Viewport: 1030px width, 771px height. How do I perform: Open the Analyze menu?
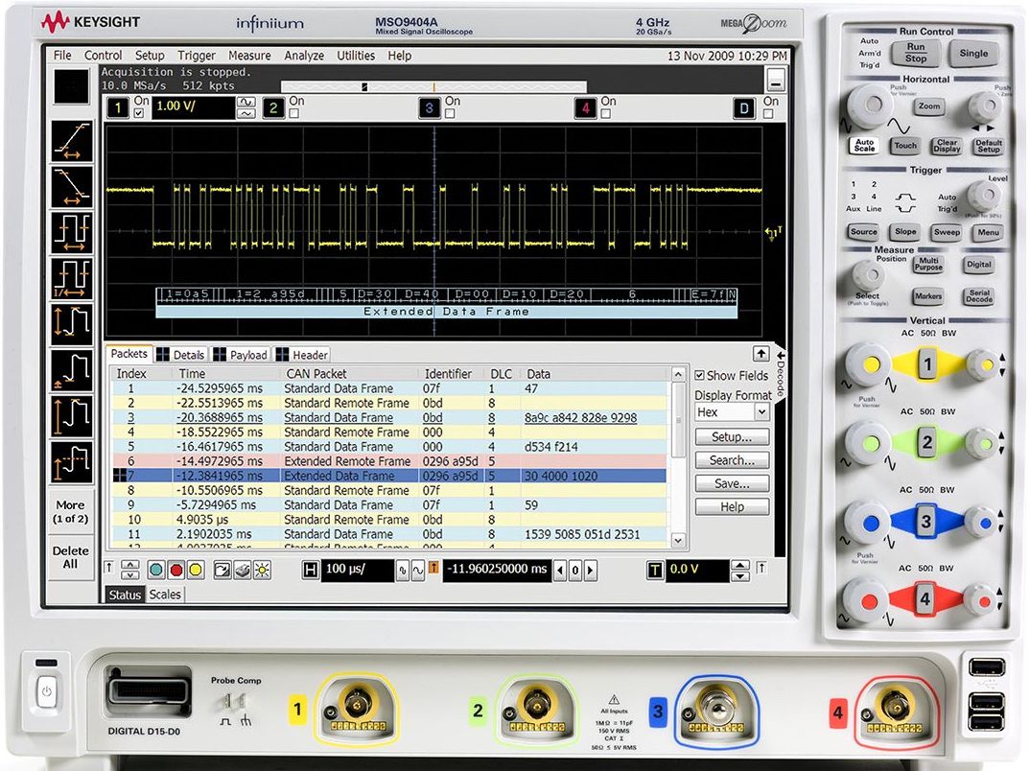pos(303,56)
